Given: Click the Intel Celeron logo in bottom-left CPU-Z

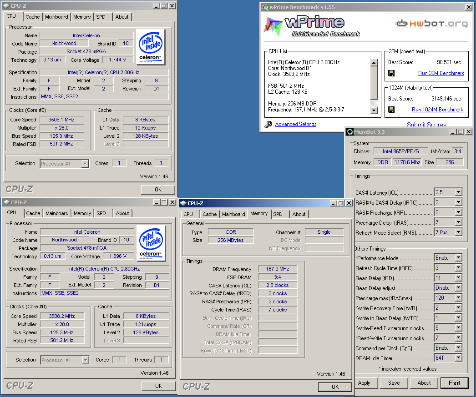Looking at the screenshot, I should 151,243.
